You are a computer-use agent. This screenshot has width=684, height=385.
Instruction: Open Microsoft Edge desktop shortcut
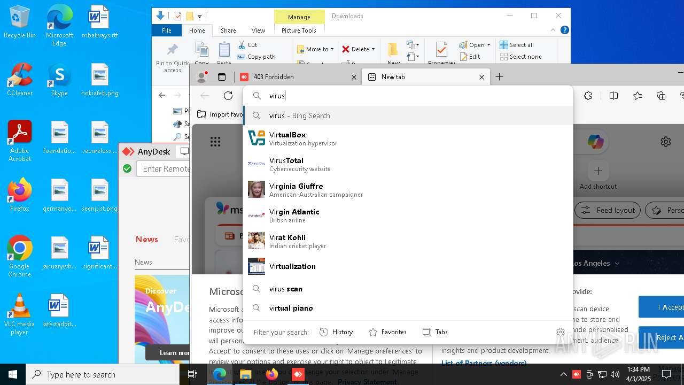pyautogui.click(x=59, y=26)
